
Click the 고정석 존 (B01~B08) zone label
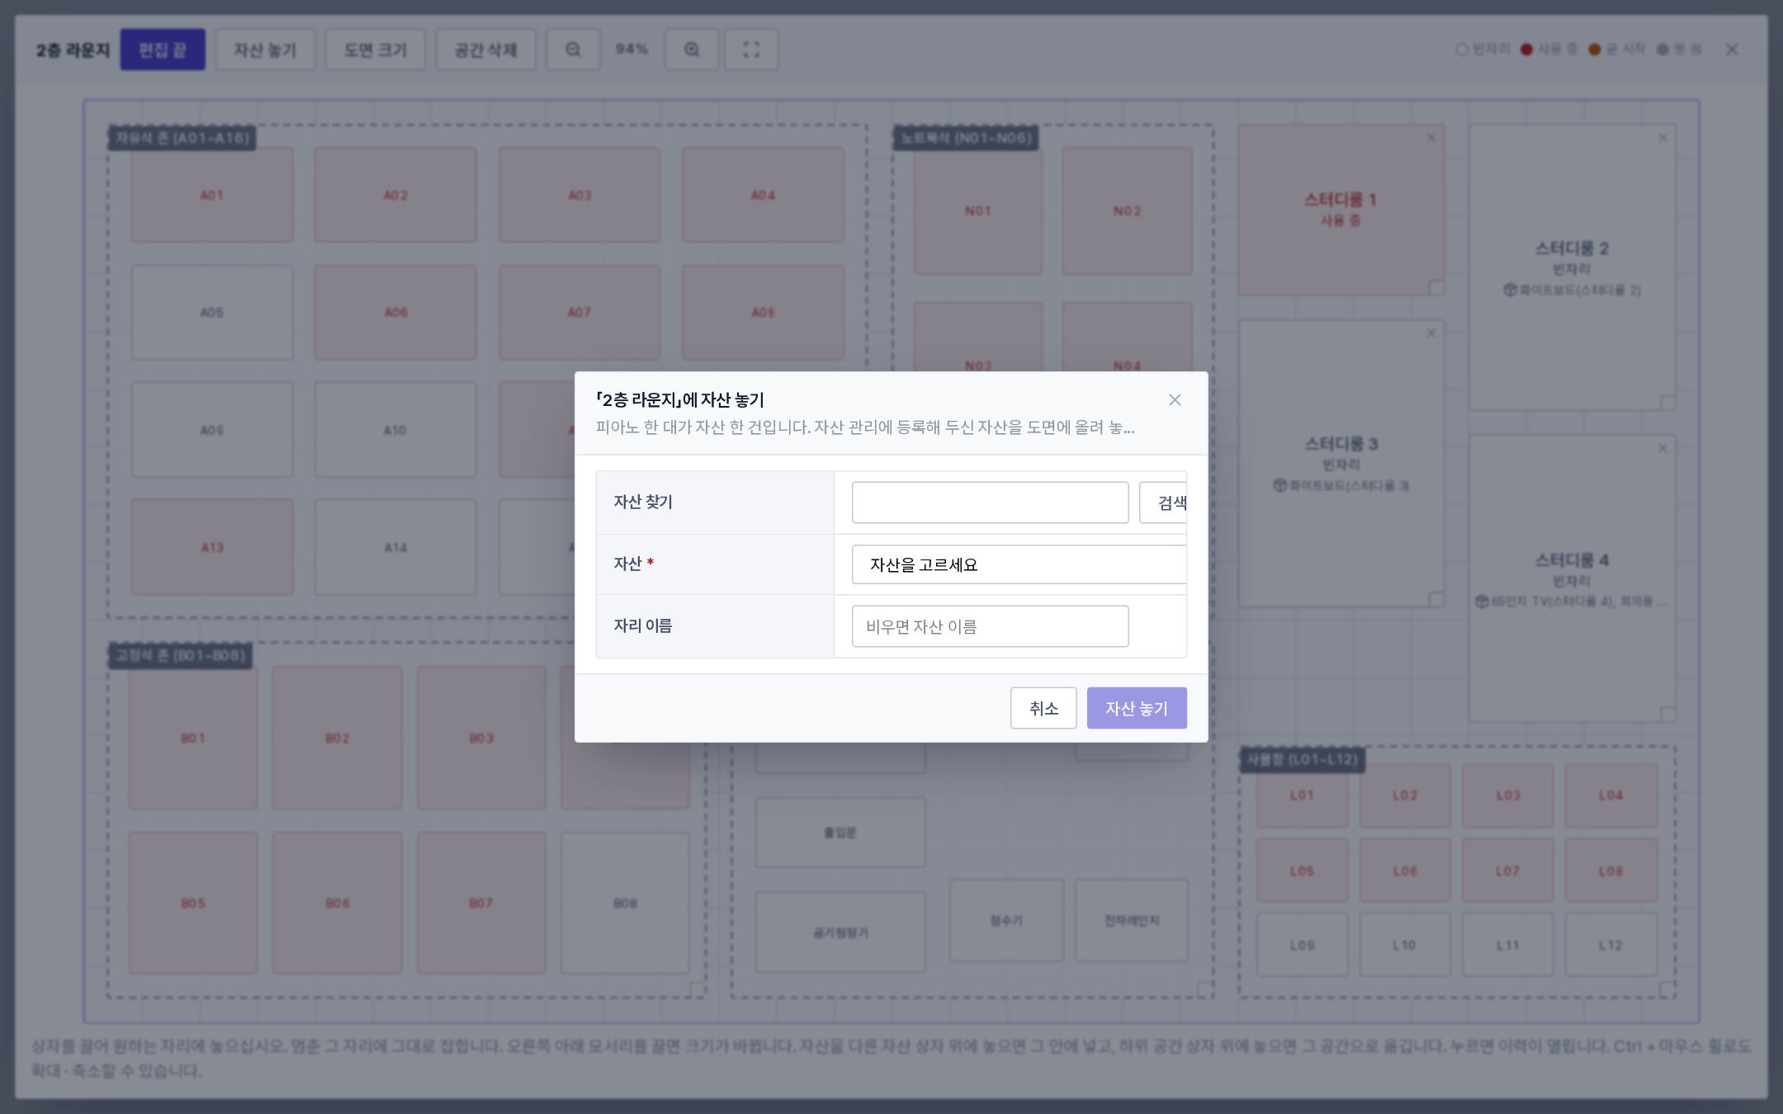pyautogui.click(x=180, y=655)
